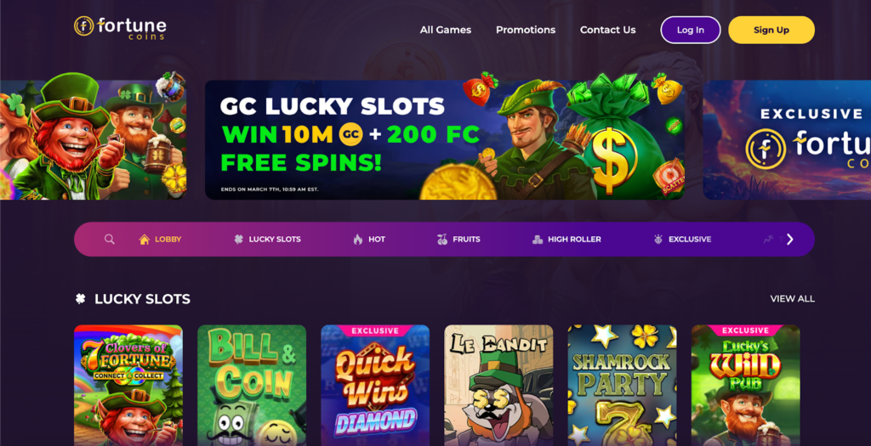
Task: Click the Log In button
Action: [x=691, y=30]
